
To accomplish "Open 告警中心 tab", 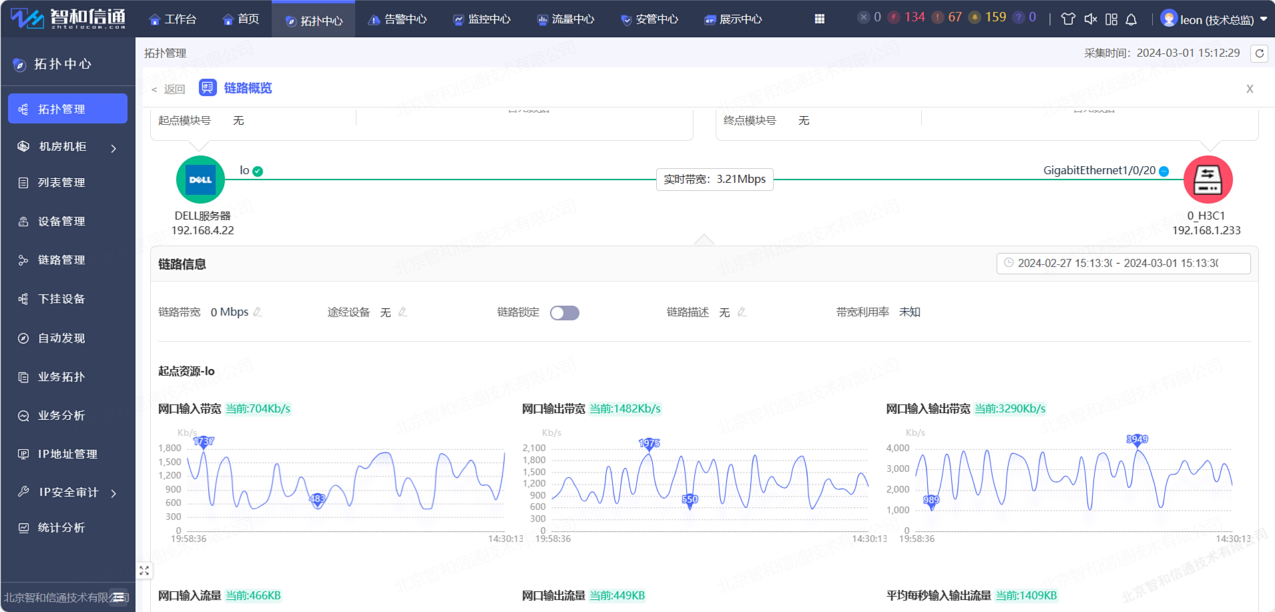I will pos(398,19).
